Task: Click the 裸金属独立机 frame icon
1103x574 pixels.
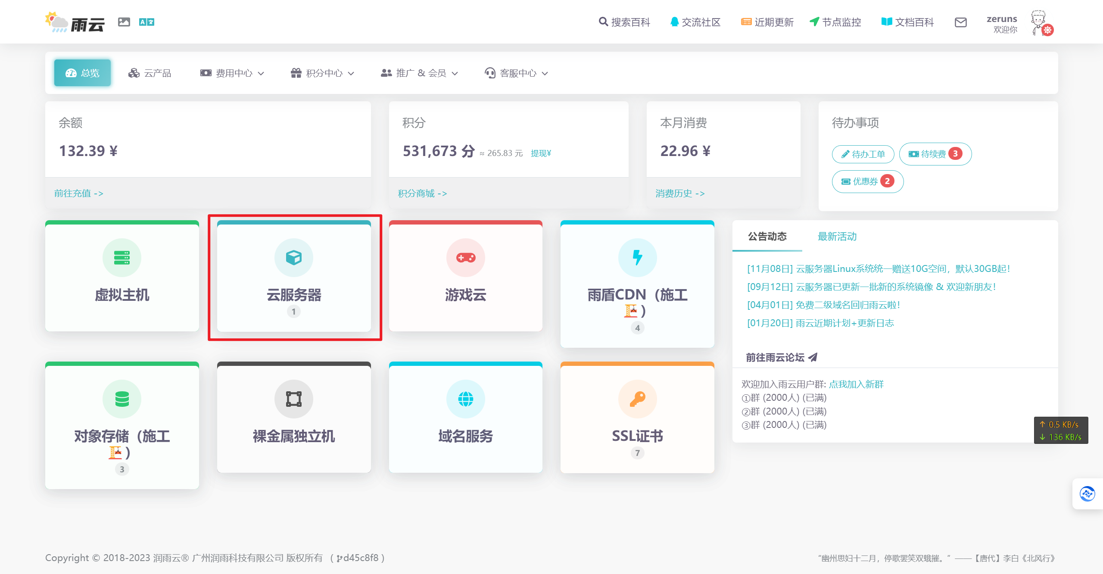Action: pyautogui.click(x=294, y=399)
